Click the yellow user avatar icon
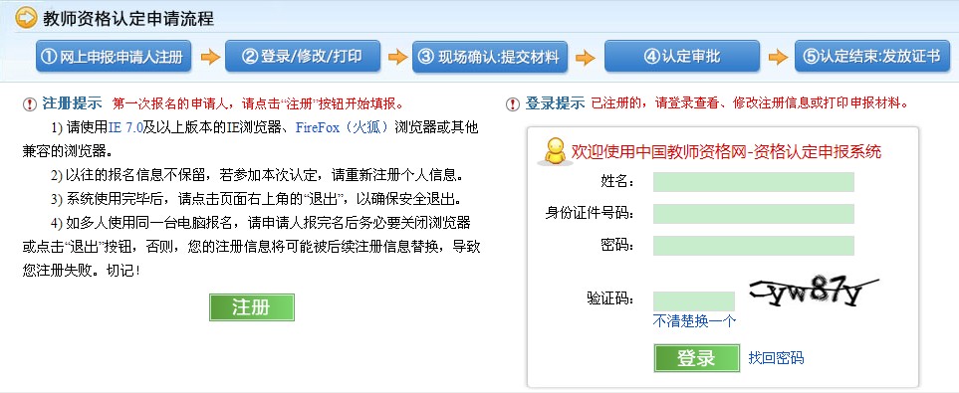959x393 pixels. [555, 151]
